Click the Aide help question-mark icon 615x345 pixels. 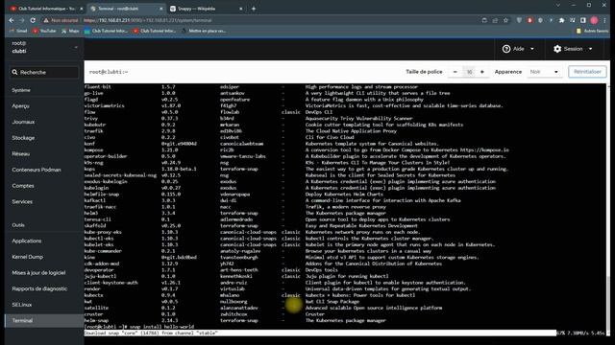pyautogui.click(x=506, y=49)
